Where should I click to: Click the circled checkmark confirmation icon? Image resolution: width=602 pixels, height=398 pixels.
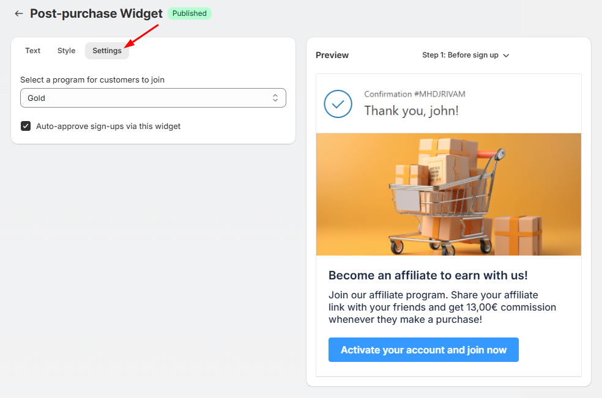click(338, 104)
